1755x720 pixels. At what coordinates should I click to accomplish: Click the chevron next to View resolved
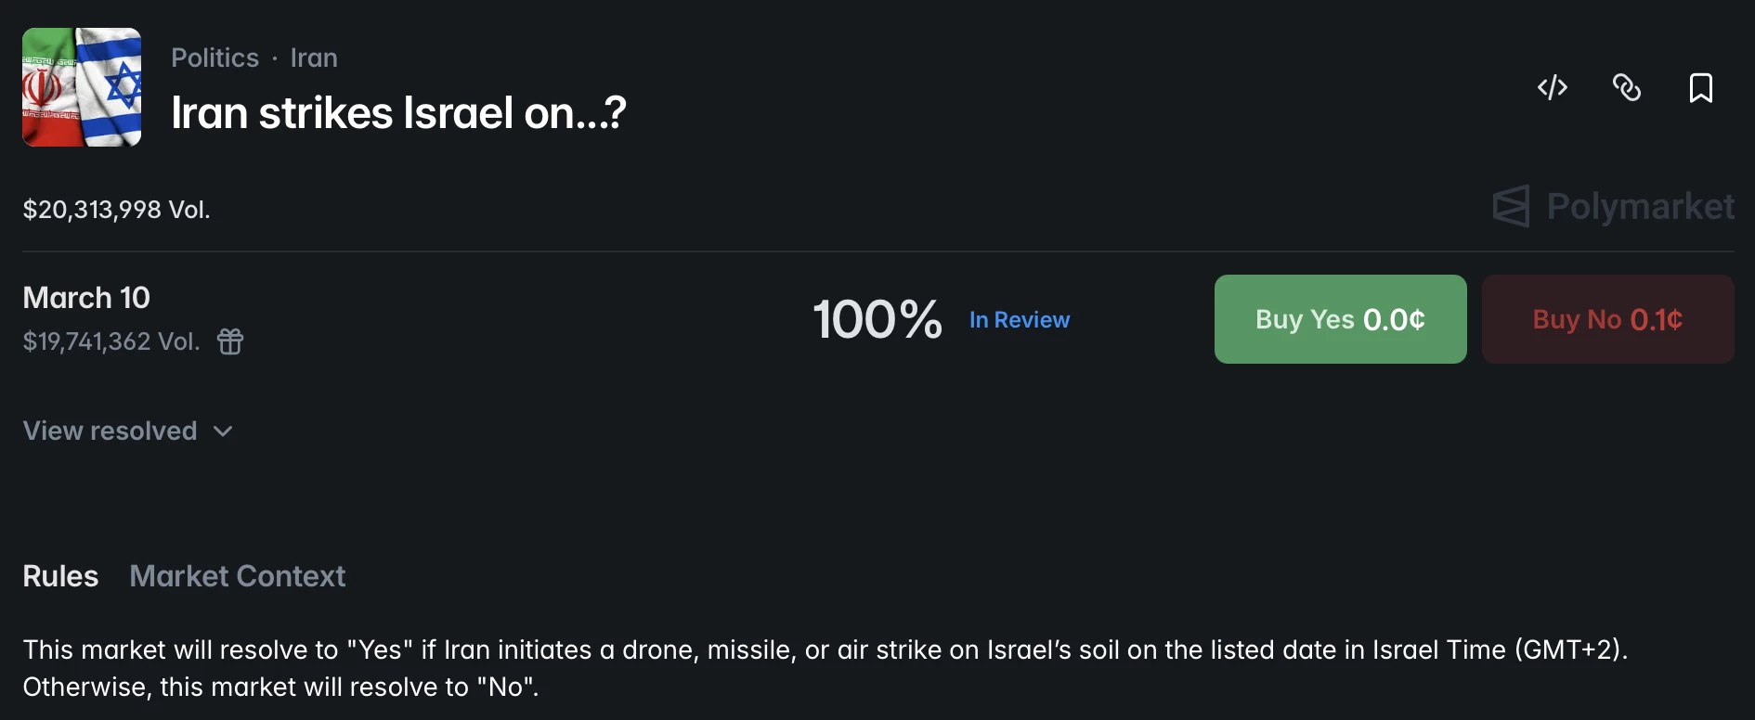pos(223,431)
